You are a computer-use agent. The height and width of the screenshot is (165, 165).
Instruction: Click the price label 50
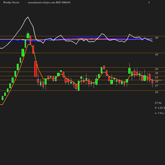(x=156, y=38)
